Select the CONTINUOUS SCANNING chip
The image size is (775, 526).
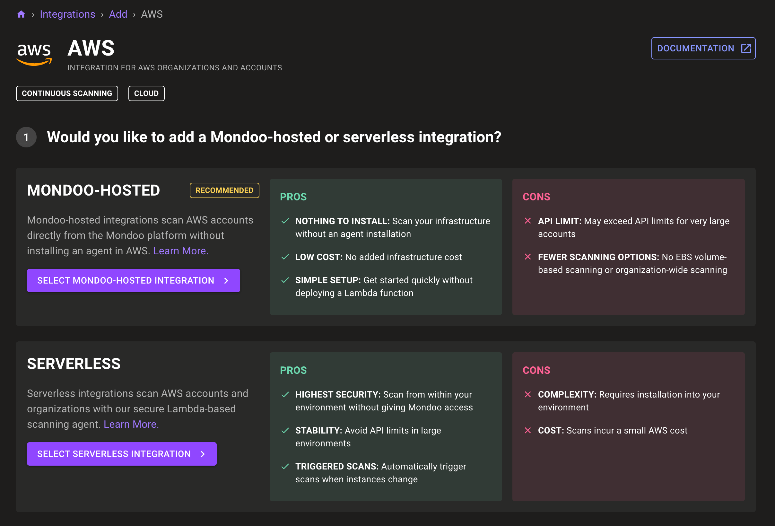[67, 93]
